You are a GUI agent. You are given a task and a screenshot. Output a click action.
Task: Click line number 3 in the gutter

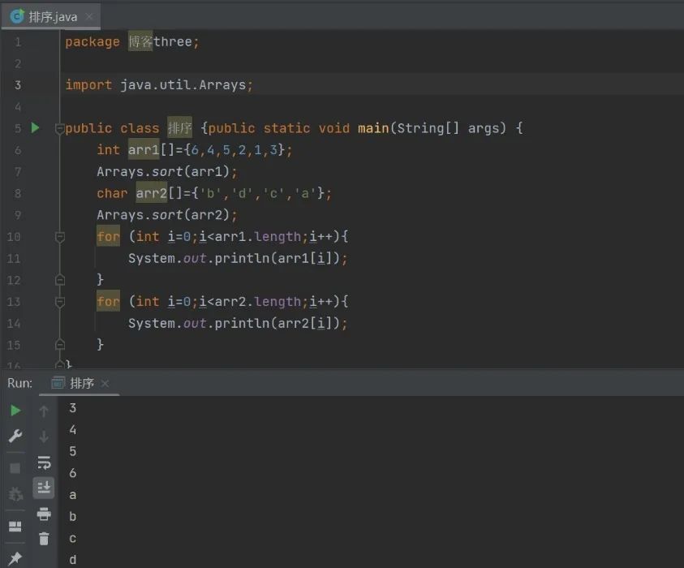tap(18, 85)
